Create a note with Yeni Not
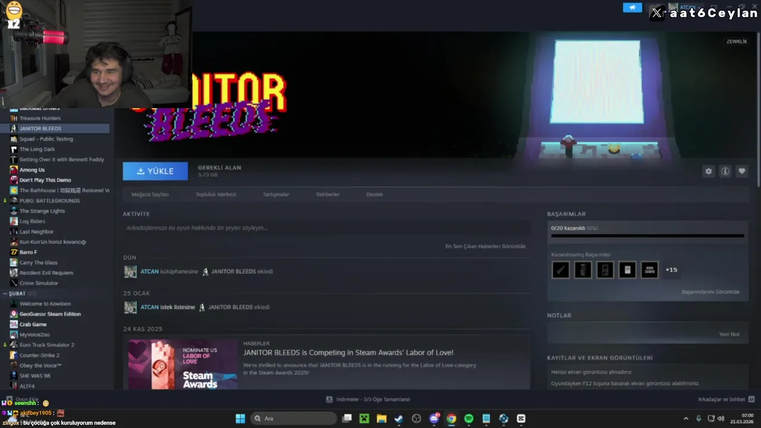Screen dimensions: 761x428 click(x=729, y=334)
